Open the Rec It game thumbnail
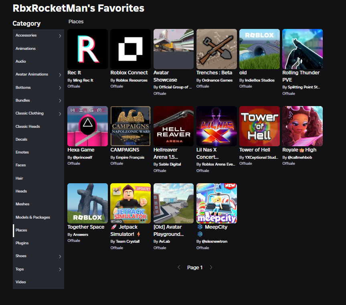Screen dimensions: 346x305 pos(88,49)
